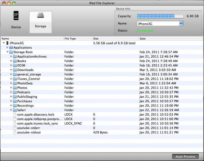
Task: Click the Auto Preview button
Action: click(x=185, y=157)
